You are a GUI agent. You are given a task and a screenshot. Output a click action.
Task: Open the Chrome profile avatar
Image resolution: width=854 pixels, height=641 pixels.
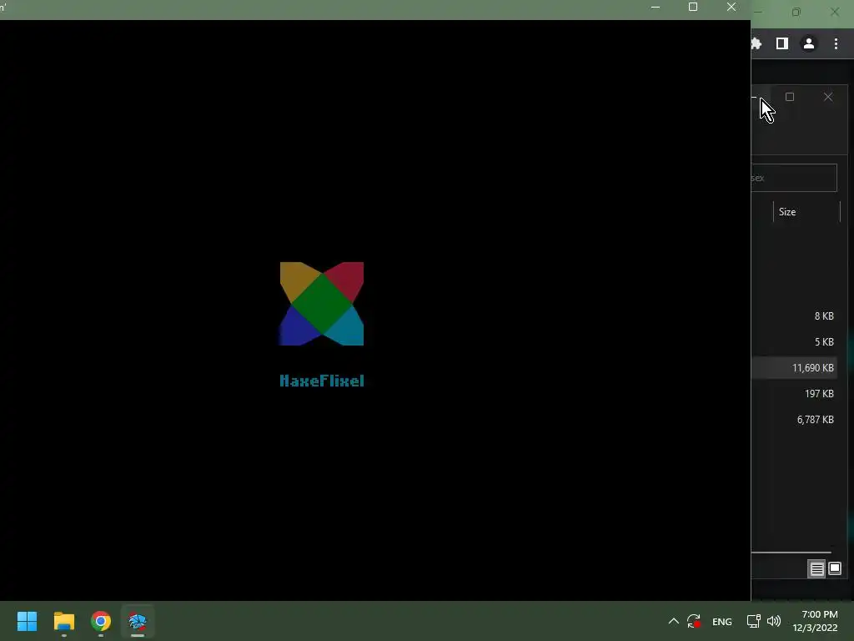click(x=809, y=43)
